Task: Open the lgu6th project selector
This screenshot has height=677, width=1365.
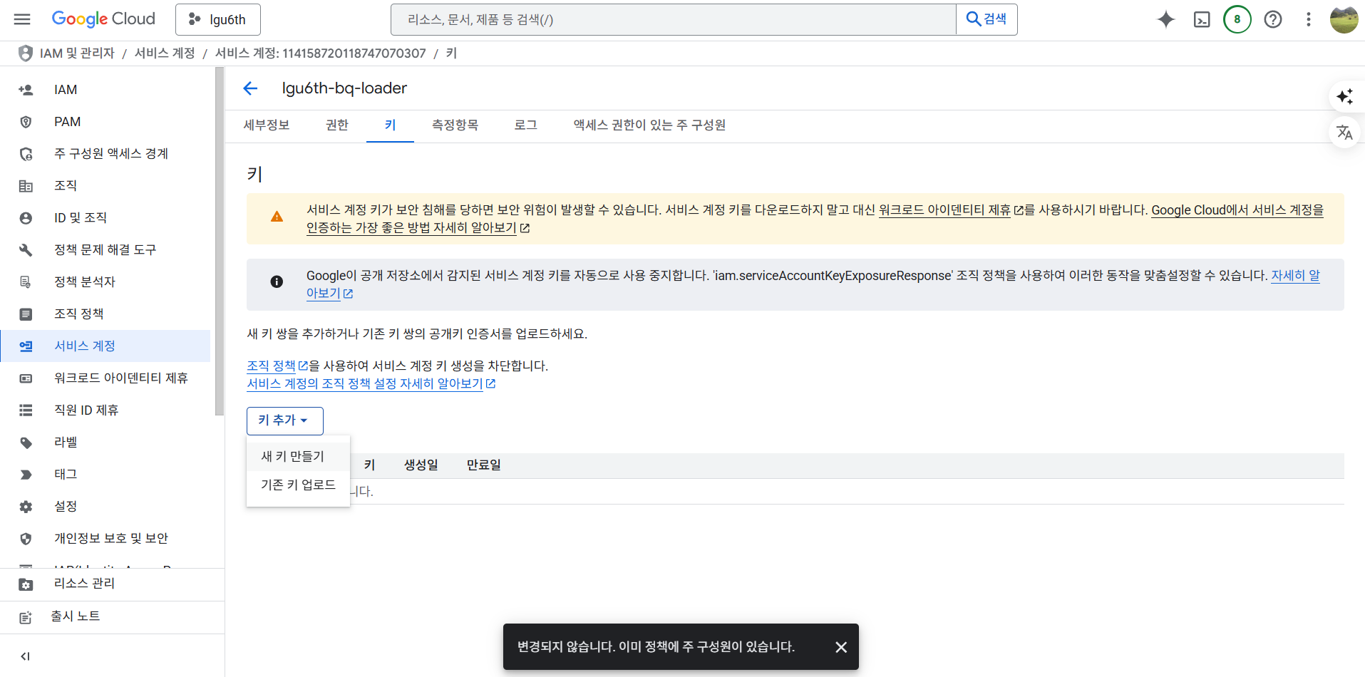Action: tap(218, 19)
